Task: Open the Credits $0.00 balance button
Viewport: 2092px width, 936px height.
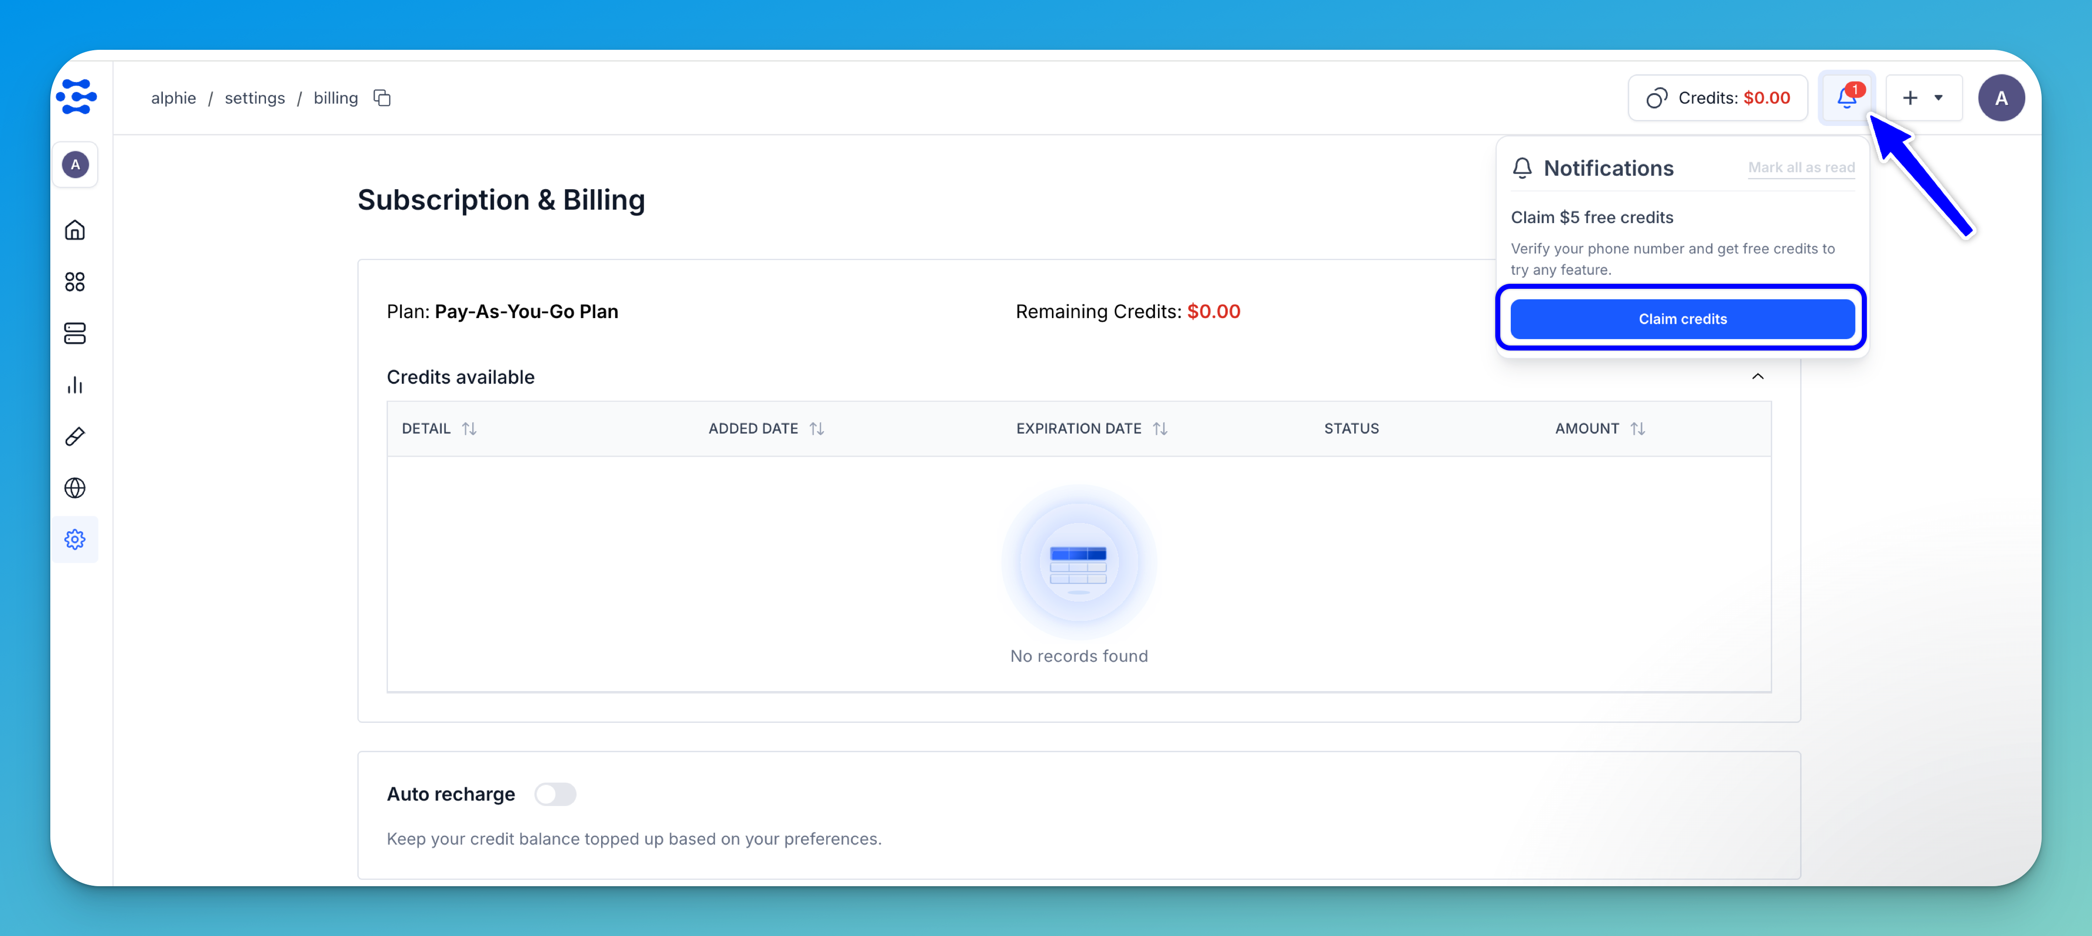Action: 1717,98
